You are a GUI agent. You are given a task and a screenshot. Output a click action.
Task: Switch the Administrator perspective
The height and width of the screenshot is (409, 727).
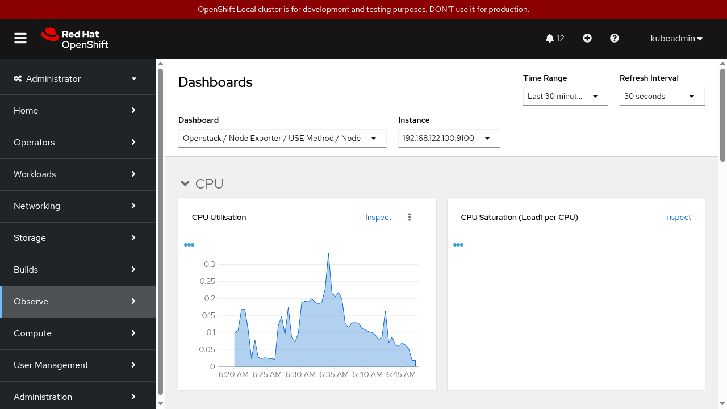(78, 78)
